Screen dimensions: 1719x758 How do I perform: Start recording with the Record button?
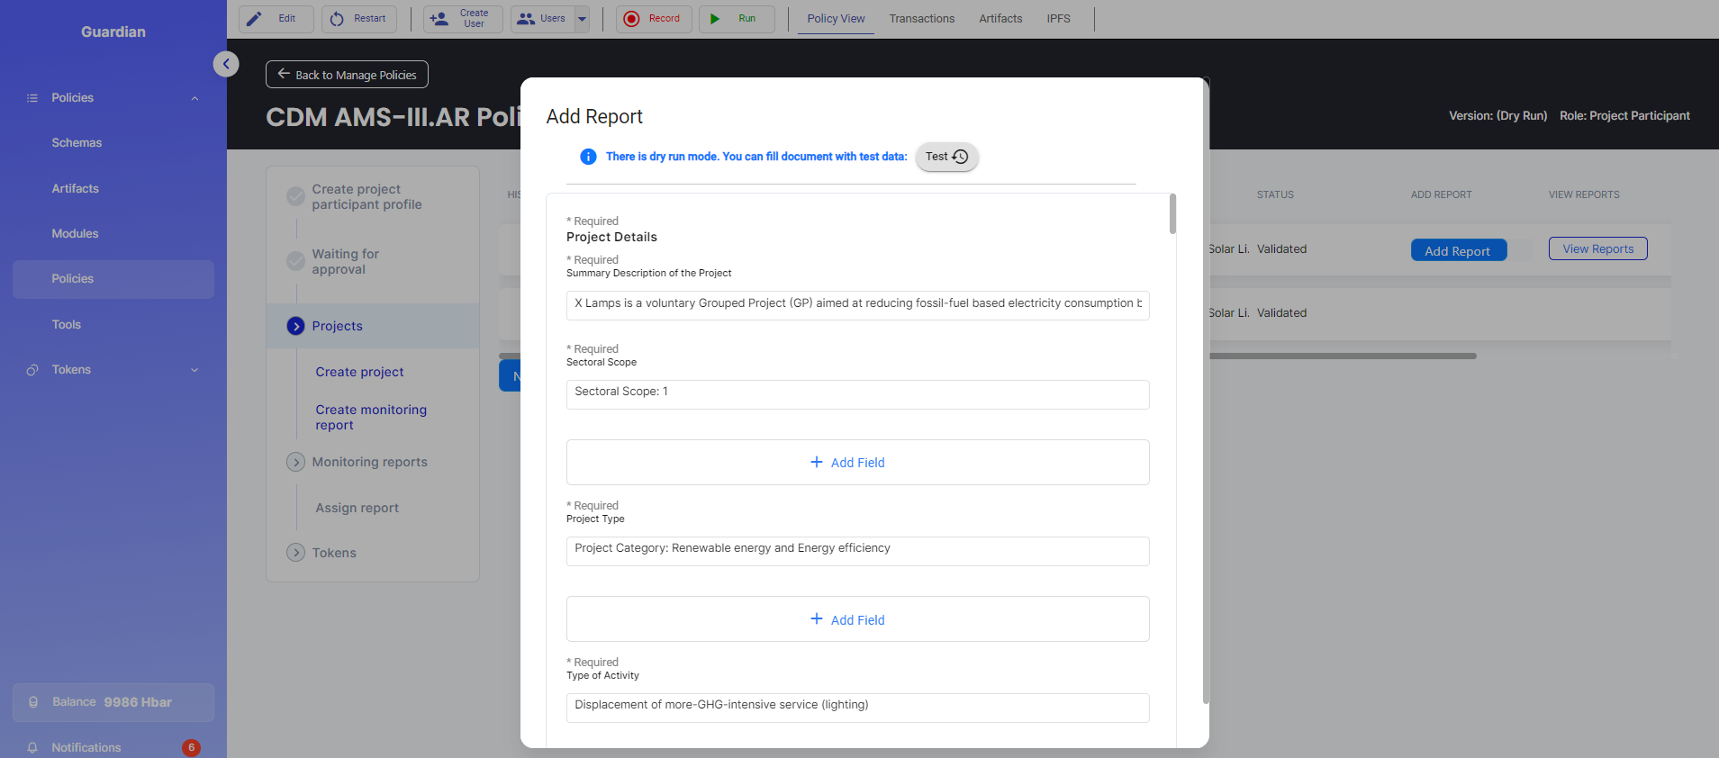pos(653,19)
